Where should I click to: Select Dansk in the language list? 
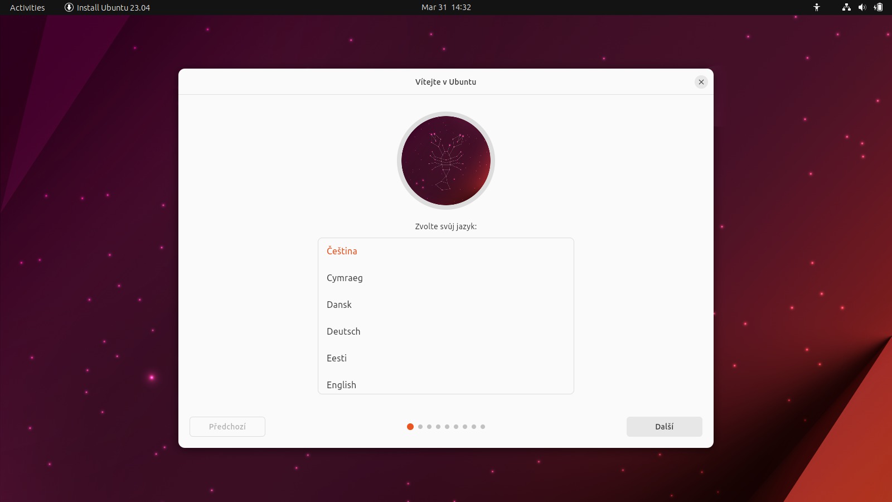coord(339,305)
